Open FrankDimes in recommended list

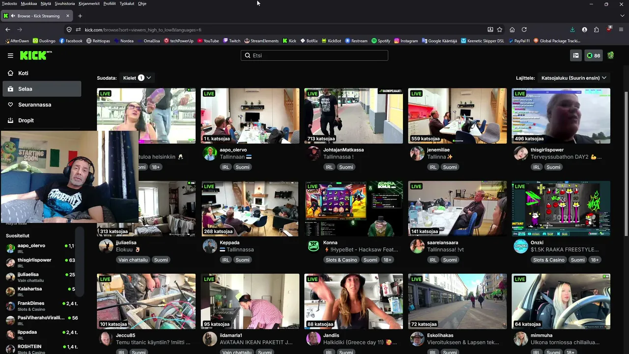[41, 306]
